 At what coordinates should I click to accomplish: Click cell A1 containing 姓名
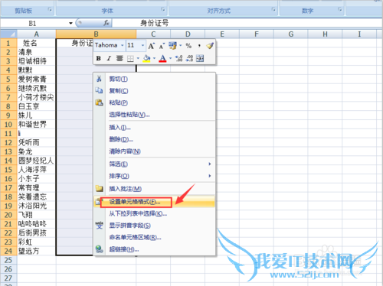(x=36, y=43)
